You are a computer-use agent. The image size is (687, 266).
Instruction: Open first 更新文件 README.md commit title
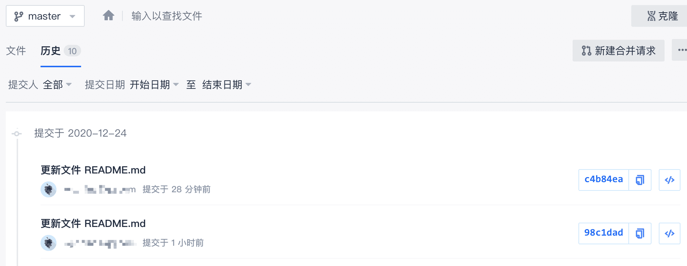point(93,170)
